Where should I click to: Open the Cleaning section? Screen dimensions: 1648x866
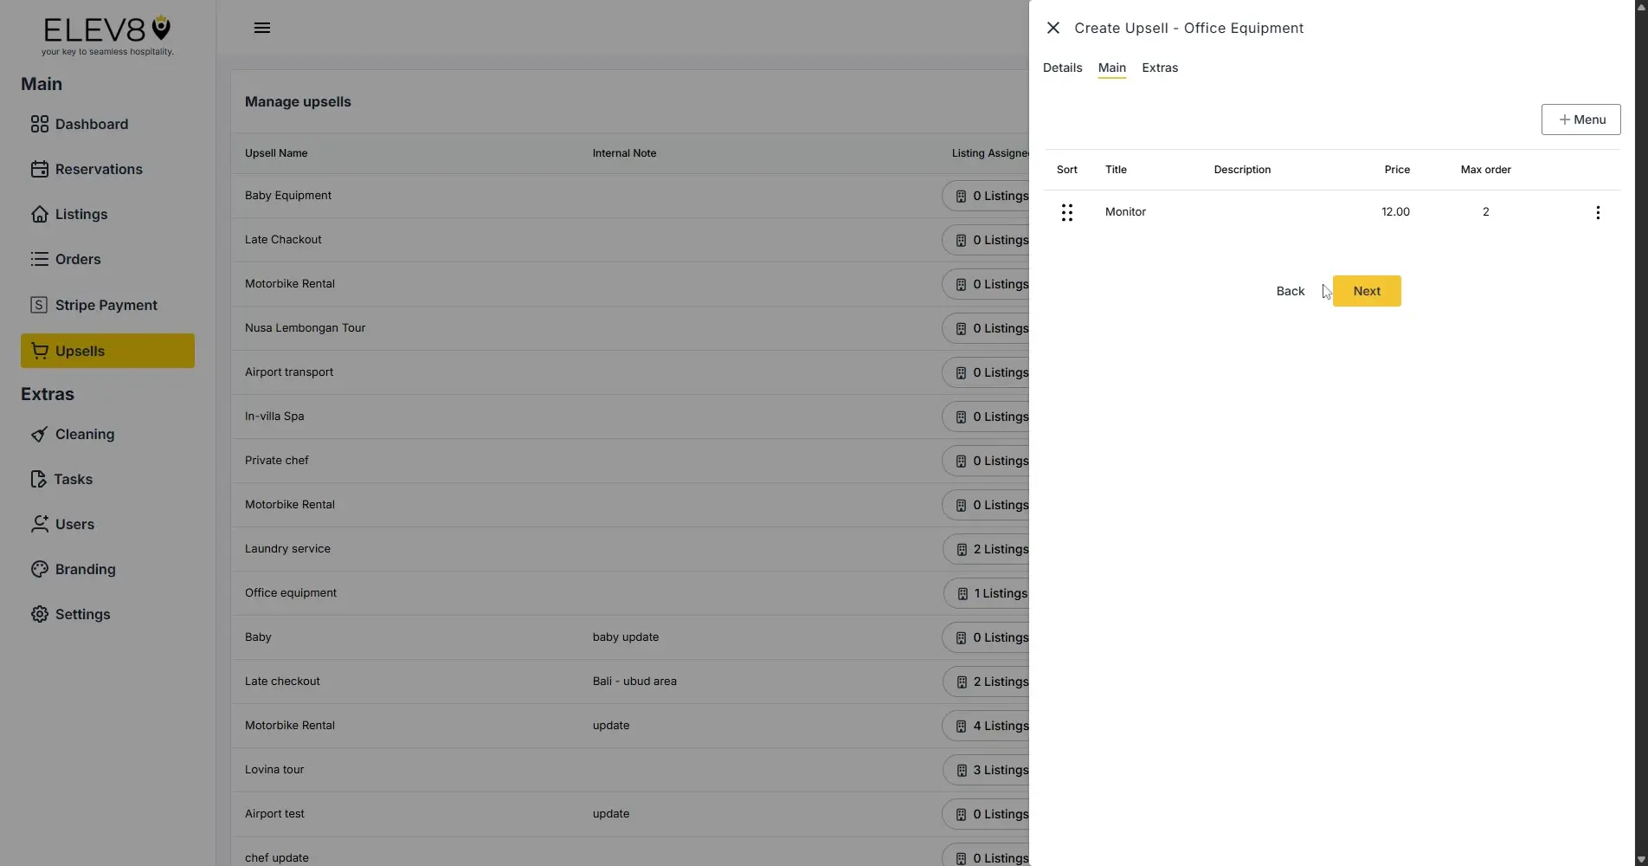[84, 433]
